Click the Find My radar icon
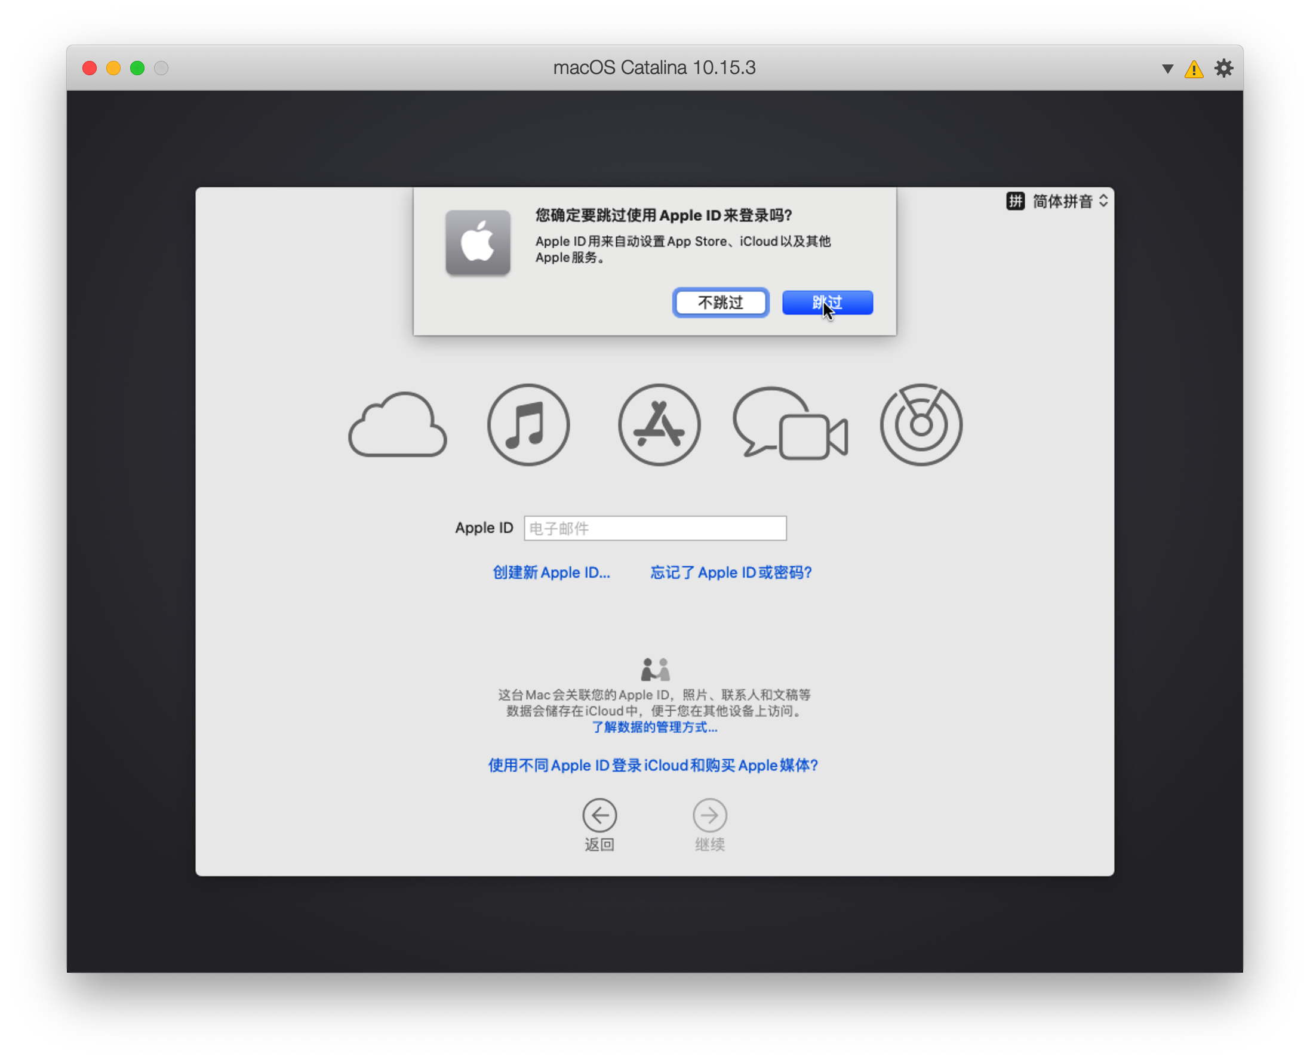The image size is (1310, 1061). [921, 425]
